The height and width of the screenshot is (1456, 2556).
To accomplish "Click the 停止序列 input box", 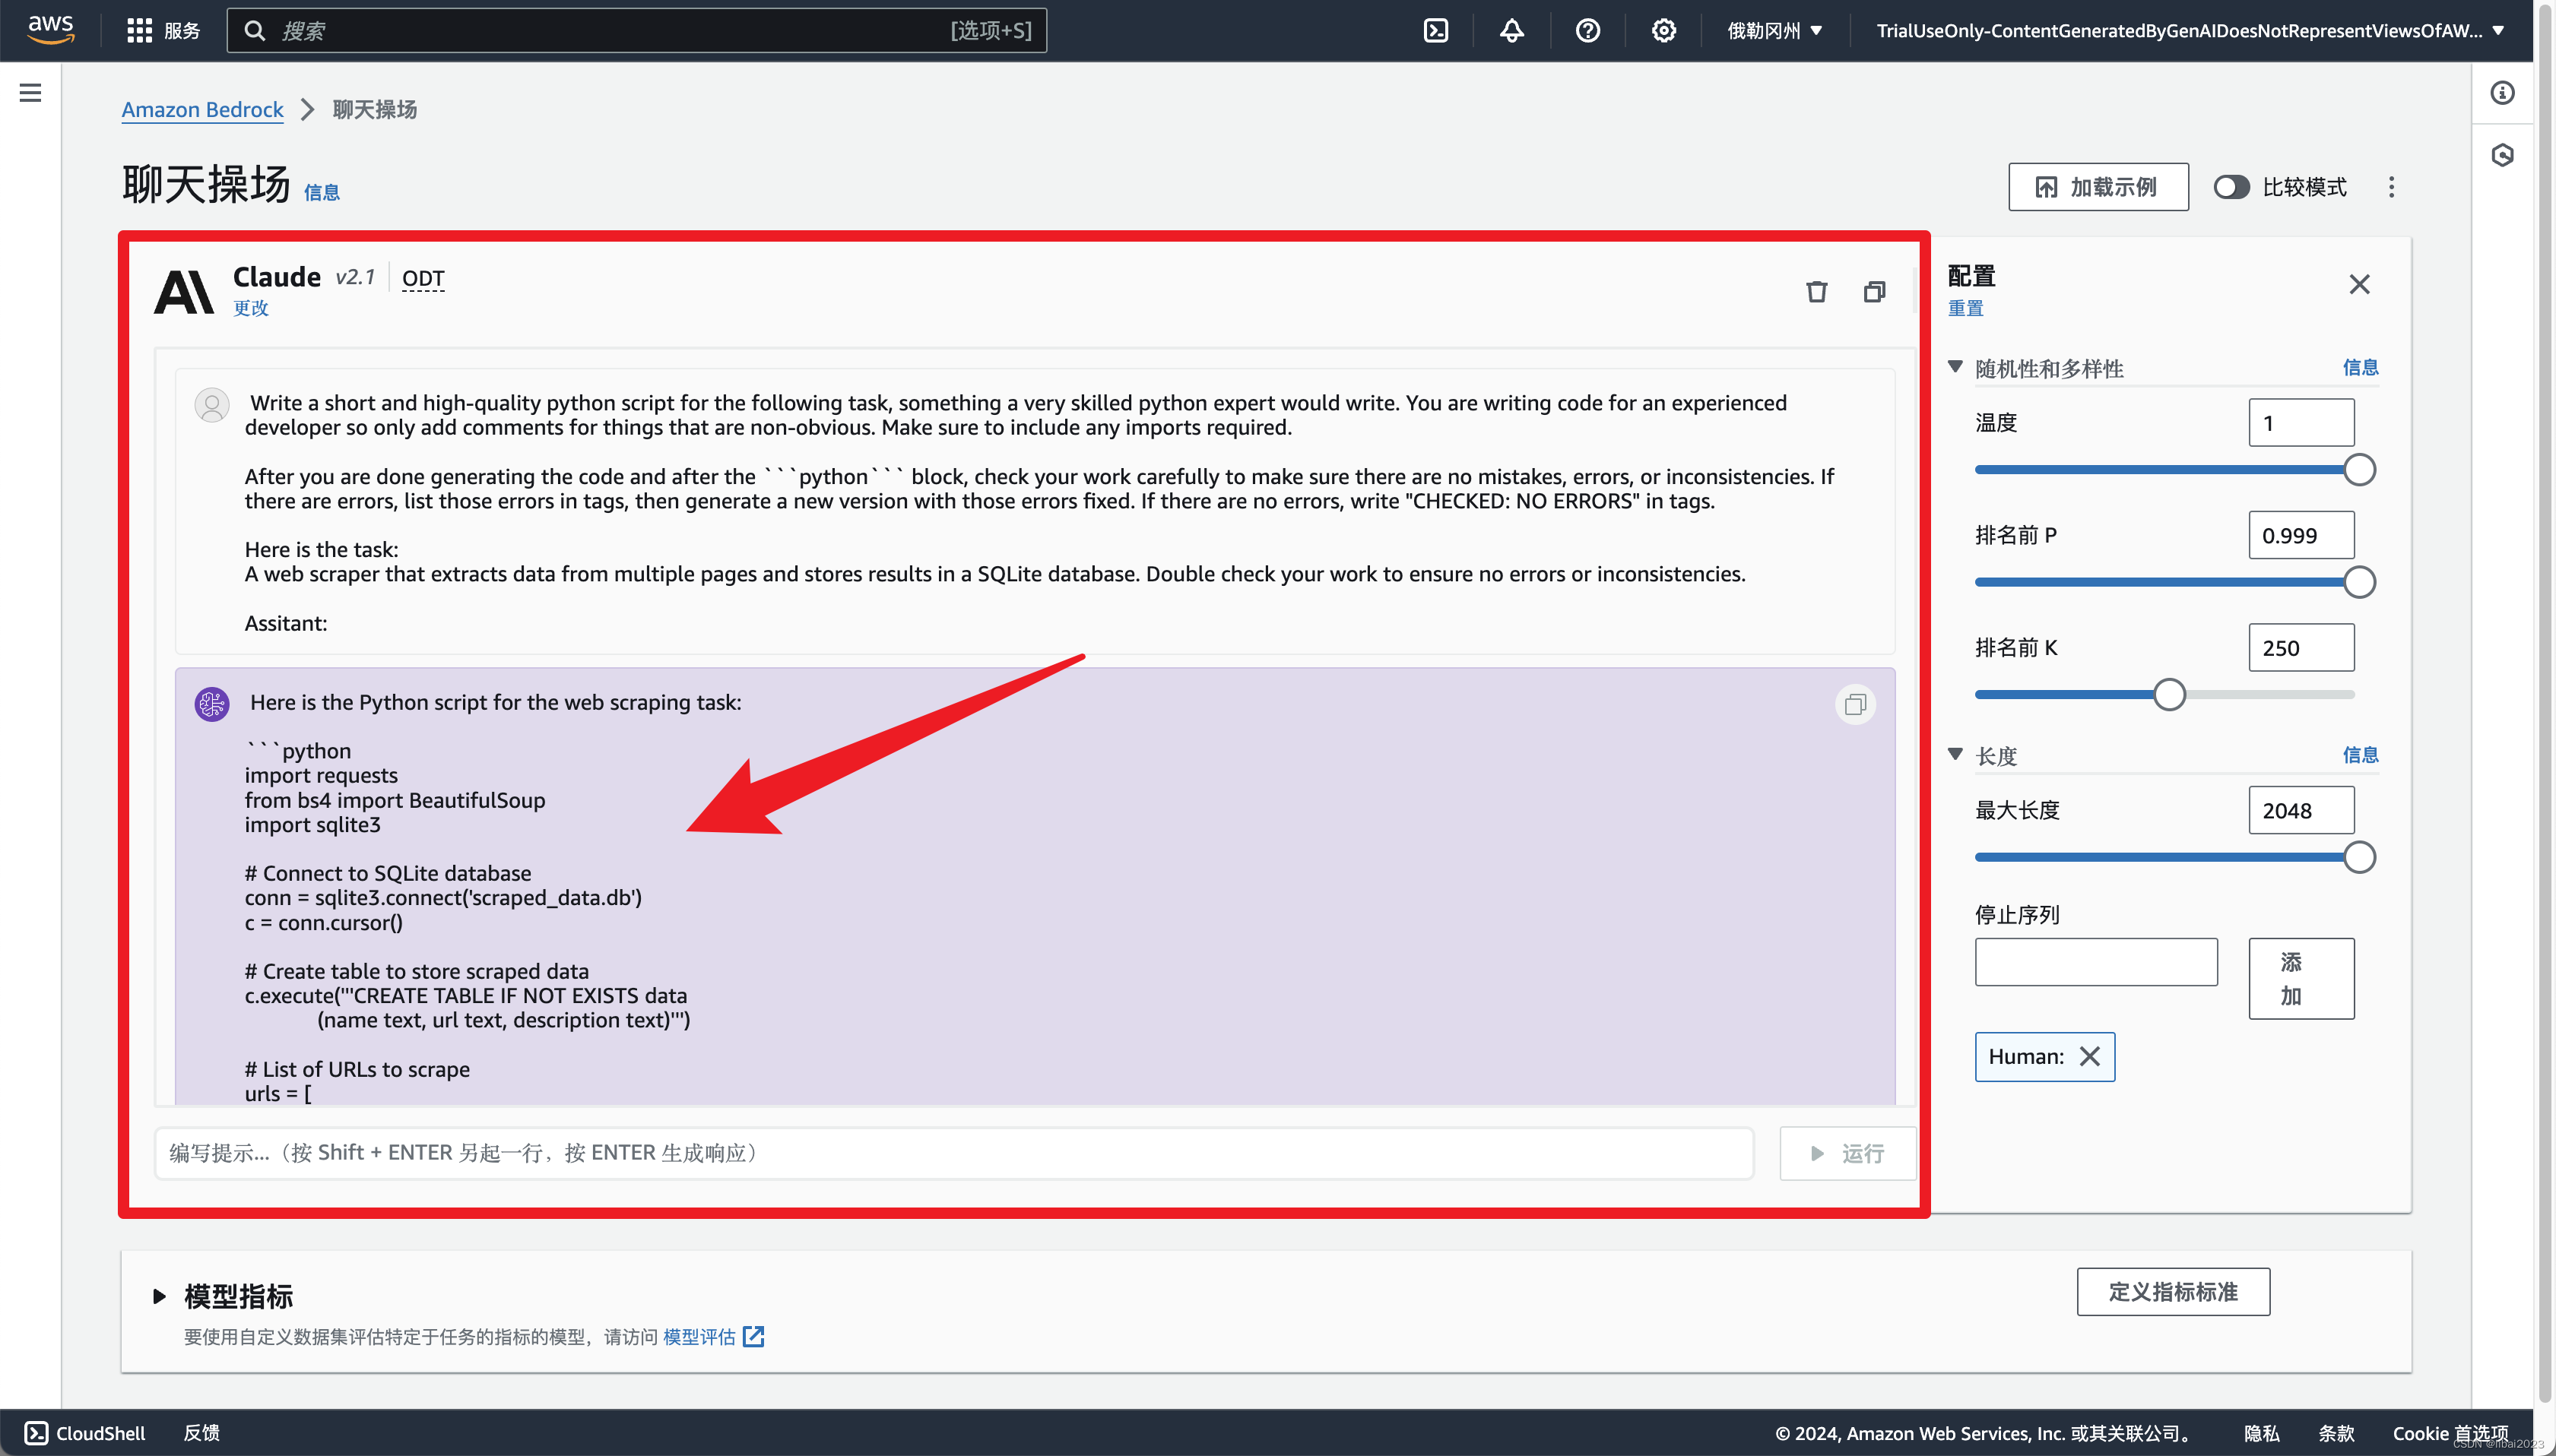I will [x=2096, y=962].
